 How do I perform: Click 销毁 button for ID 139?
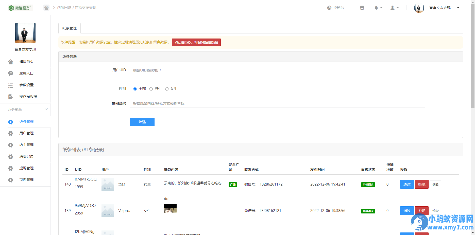435,211
